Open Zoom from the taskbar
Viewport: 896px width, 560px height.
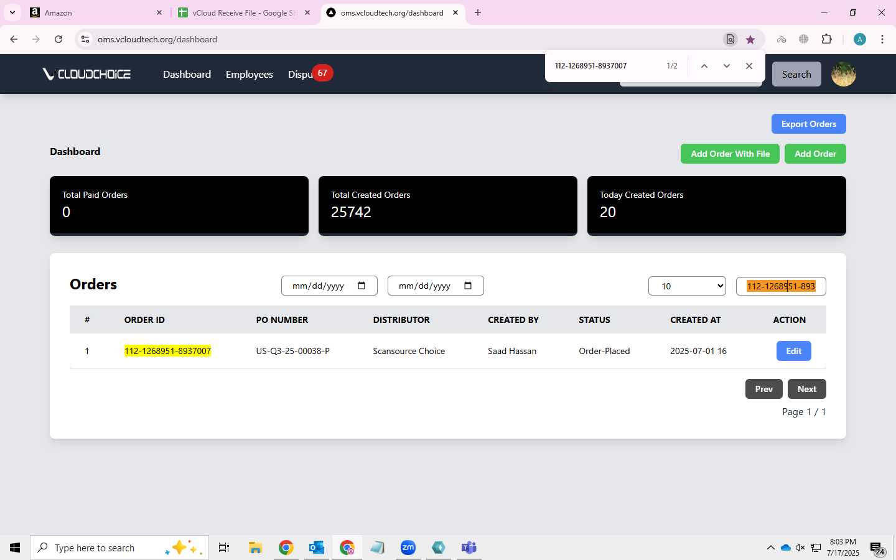point(408,548)
